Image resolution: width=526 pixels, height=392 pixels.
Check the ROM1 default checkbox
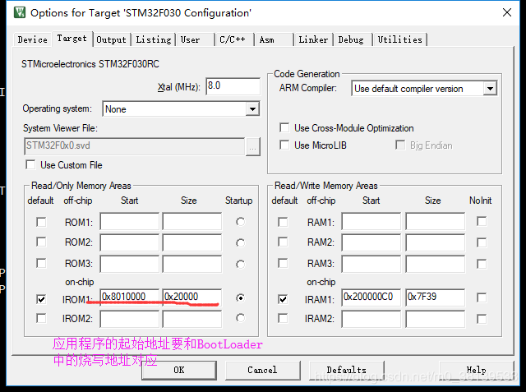(x=41, y=223)
